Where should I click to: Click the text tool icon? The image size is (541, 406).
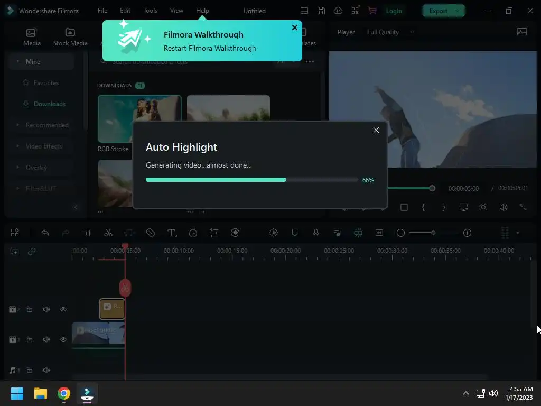coord(172,233)
